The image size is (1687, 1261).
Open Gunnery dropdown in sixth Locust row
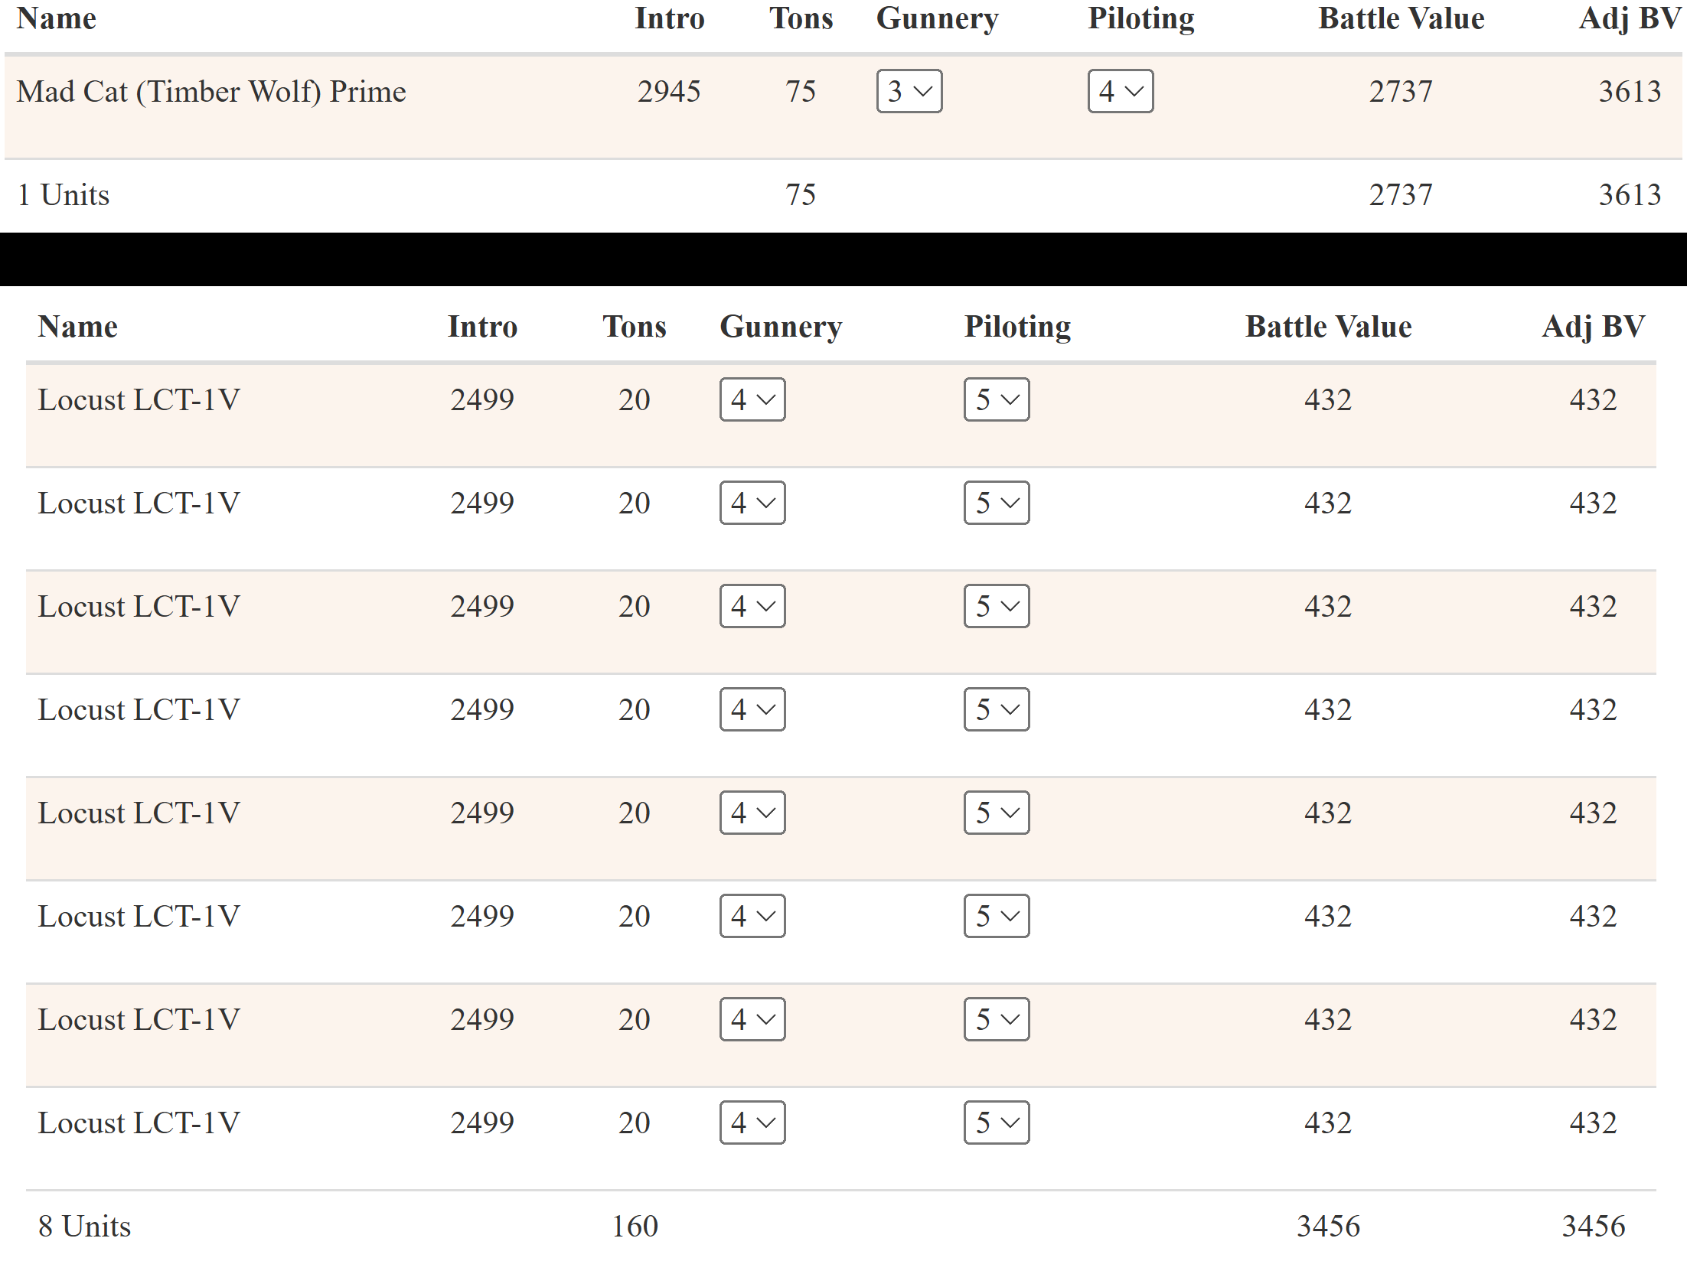click(752, 916)
